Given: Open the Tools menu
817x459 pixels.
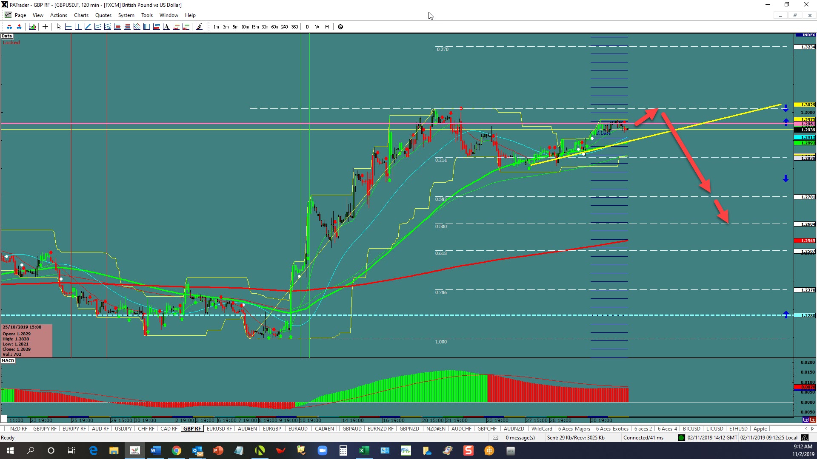Looking at the screenshot, I should (147, 15).
